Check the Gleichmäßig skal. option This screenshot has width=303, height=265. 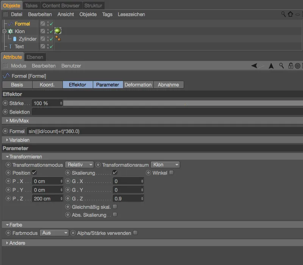click(x=115, y=206)
